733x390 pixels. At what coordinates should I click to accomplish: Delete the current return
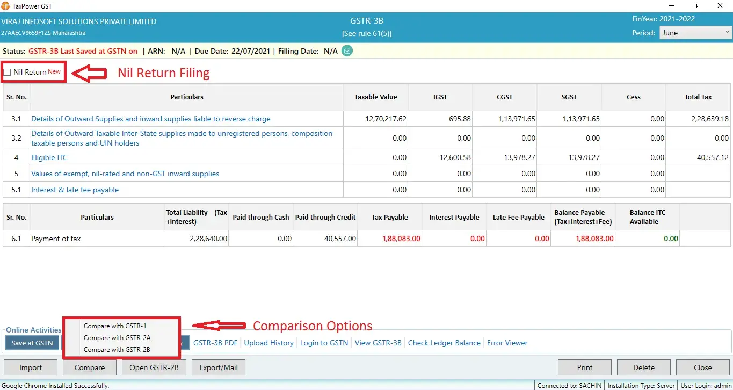(643, 367)
